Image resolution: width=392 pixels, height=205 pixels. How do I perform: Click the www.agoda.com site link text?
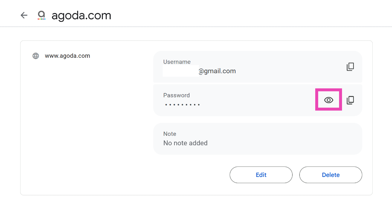click(67, 56)
